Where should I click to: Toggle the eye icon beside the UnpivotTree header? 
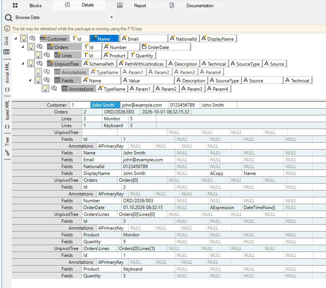point(39,63)
